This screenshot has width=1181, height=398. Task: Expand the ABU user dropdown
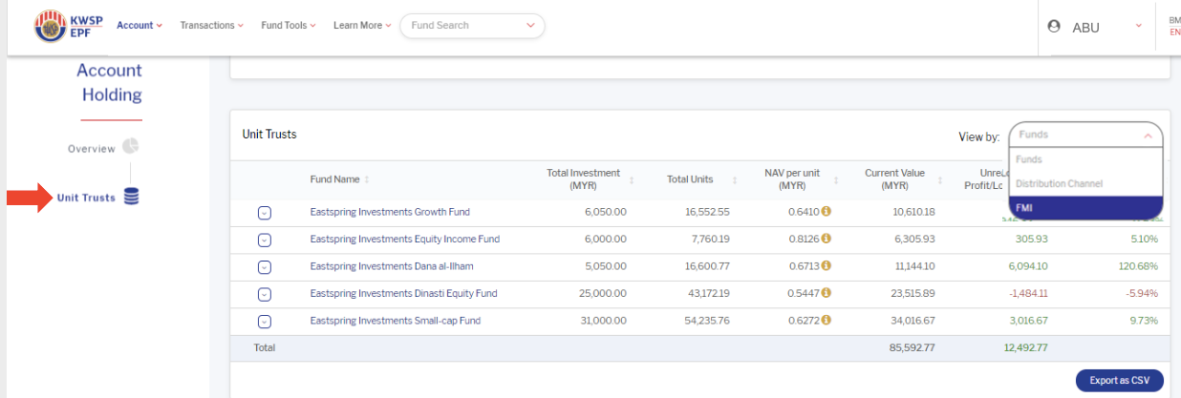[x=1138, y=27]
